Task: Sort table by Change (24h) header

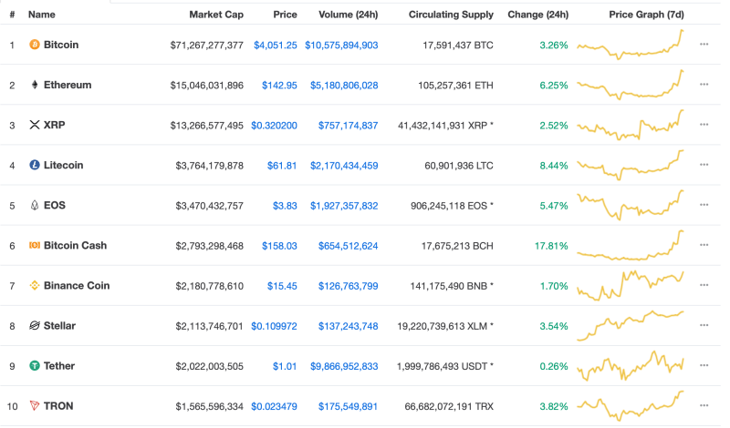Action: coord(537,15)
